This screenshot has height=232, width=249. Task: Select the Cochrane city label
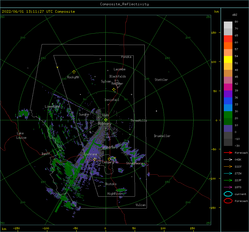[90, 154]
